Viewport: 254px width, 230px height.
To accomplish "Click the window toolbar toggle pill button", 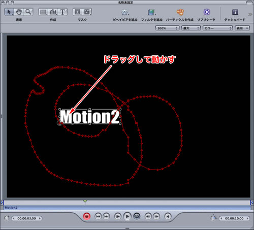I will 249,3.
